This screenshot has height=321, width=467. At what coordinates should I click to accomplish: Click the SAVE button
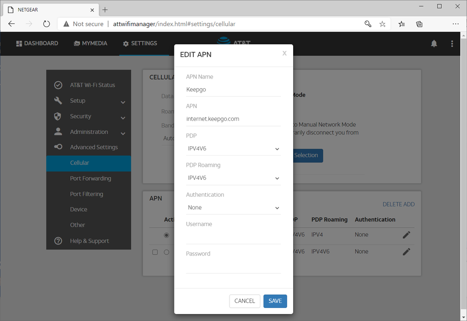[x=275, y=301]
